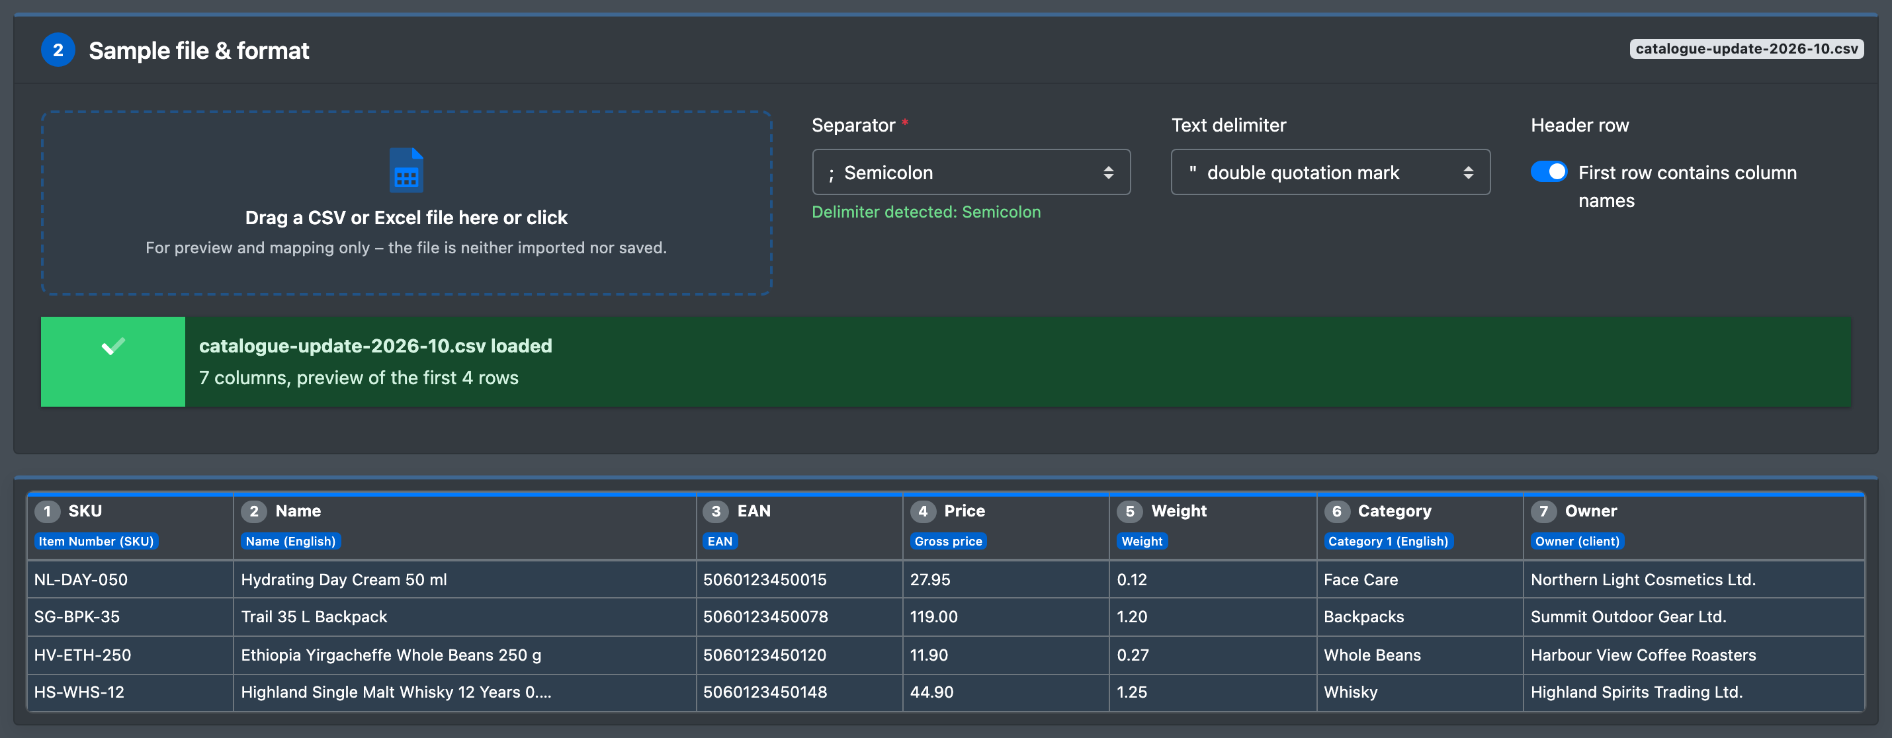Screen dimensions: 1892x738
Task: Click the price value 119.00
Action: pyautogui.click(x=933, y=617)
